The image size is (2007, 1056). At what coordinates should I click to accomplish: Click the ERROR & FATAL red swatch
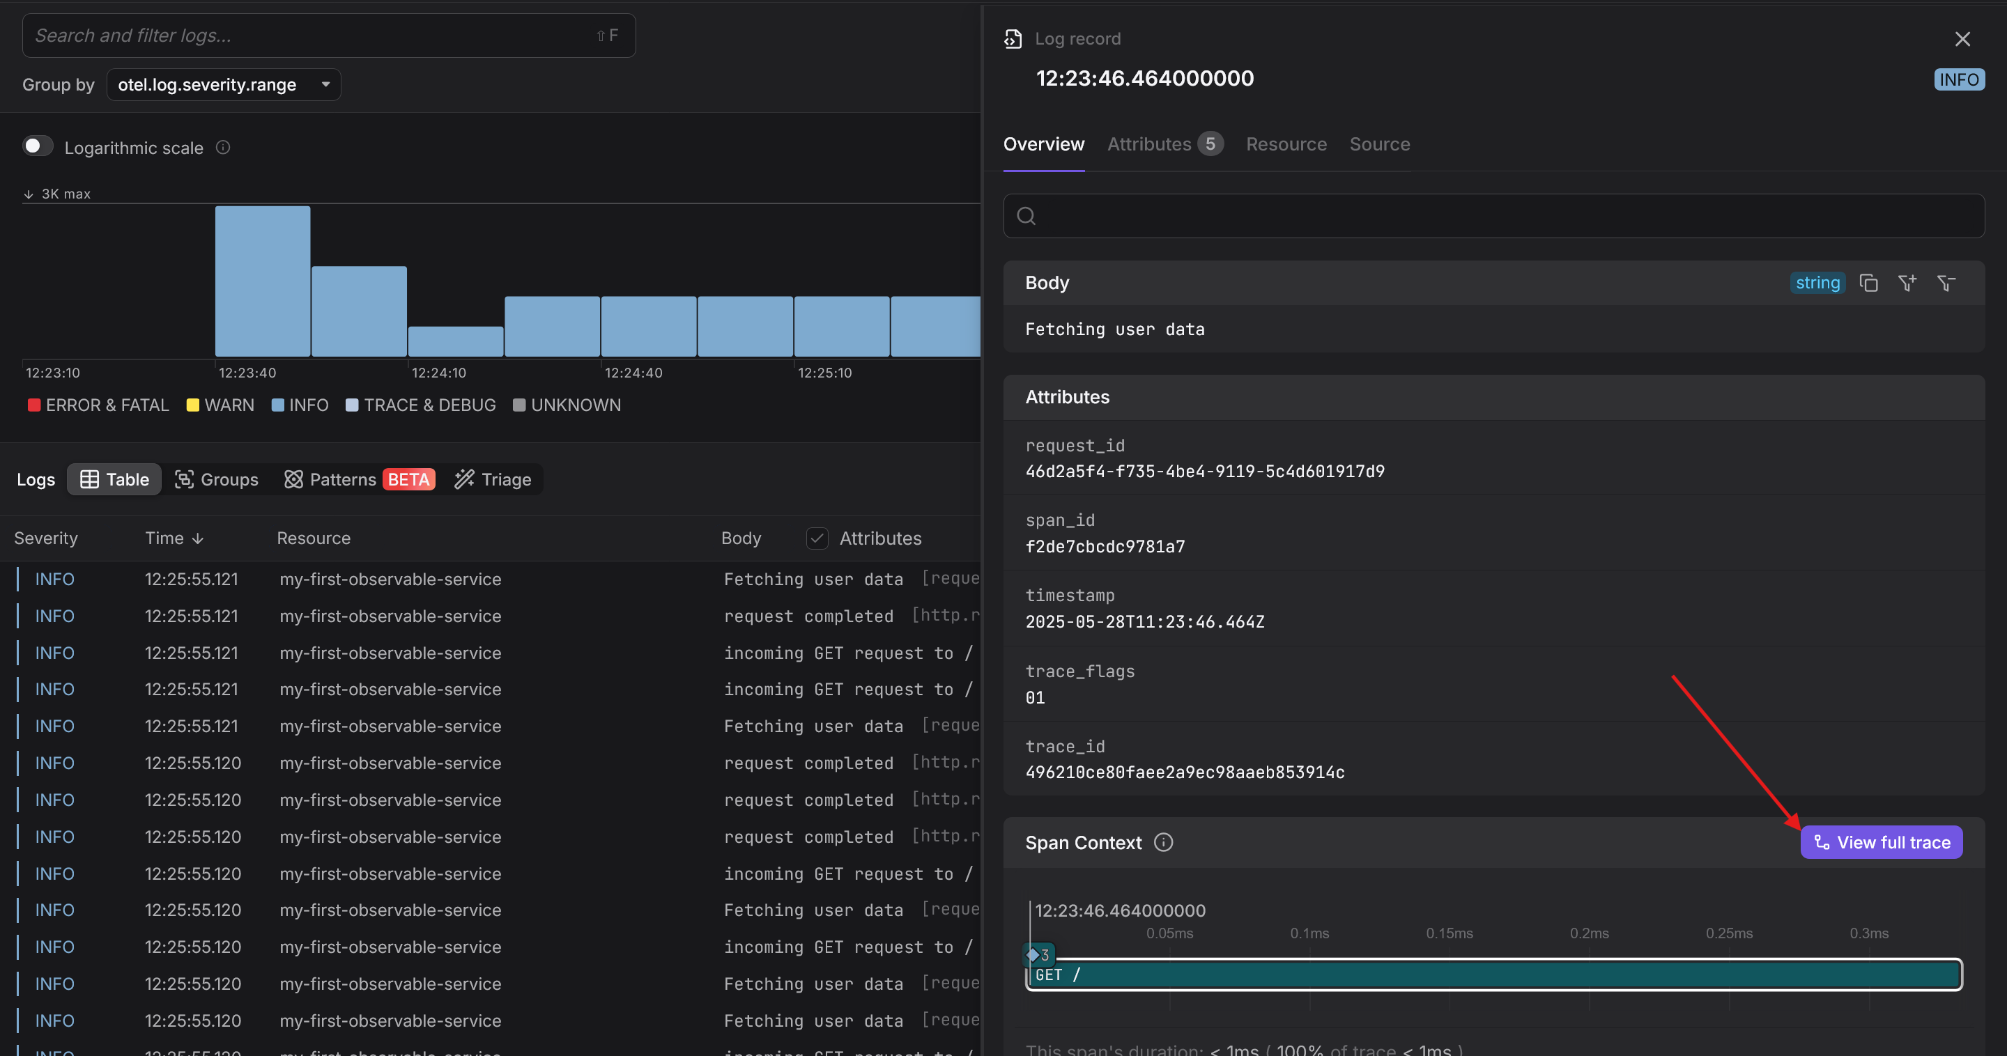tap(33, 405)
